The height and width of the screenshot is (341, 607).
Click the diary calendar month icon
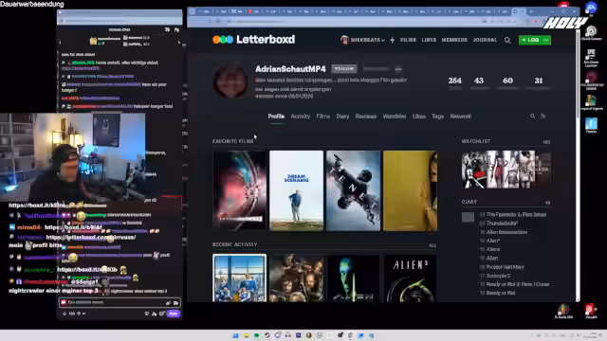point(468,217)
